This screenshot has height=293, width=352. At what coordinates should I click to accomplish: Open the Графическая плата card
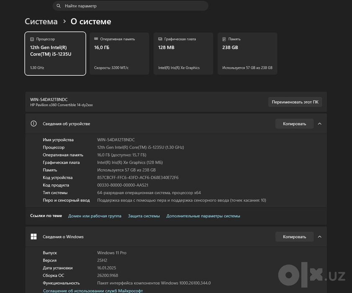click(183, 54)
